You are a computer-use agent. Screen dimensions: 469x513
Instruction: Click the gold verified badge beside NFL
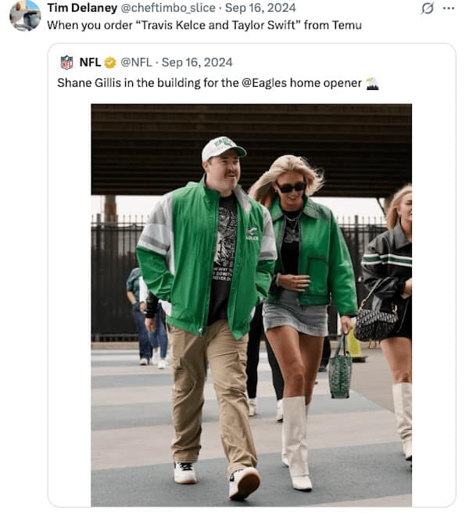[x=110, y=63]
